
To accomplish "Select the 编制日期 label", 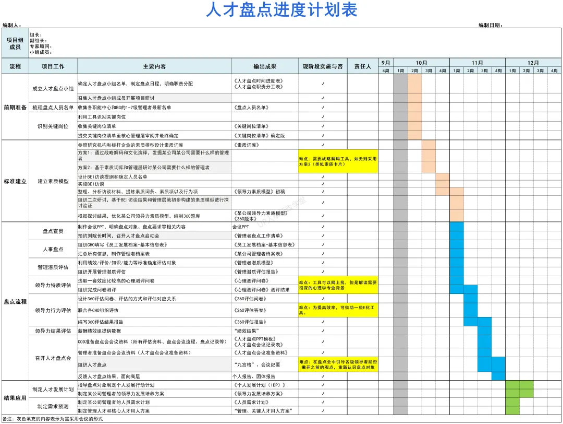I will 491,25.
